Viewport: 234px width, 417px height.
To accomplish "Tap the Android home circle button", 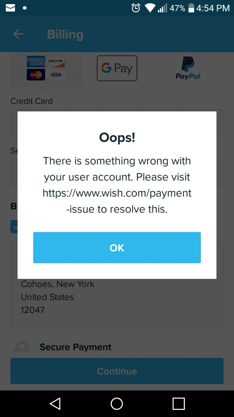I will tap(117, 404).
